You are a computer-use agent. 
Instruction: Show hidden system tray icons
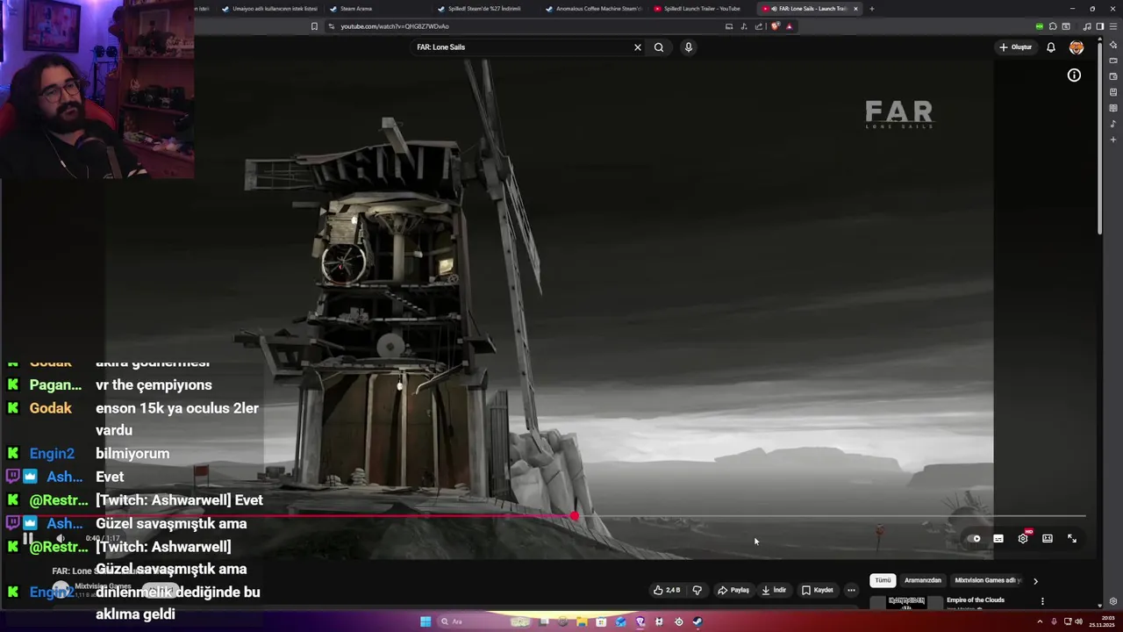click(x=1040, y=621)
